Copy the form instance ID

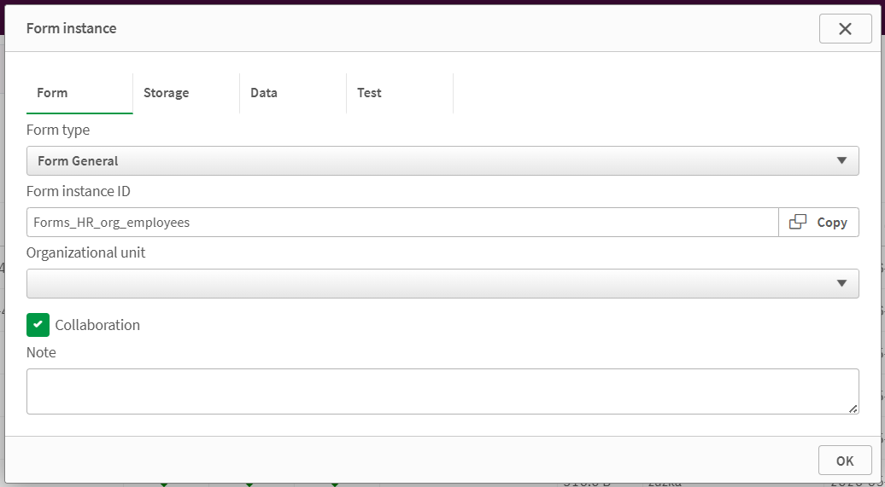pos(819,222)
